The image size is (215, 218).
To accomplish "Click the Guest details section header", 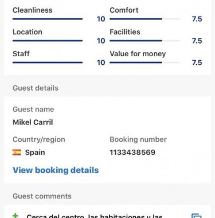I will click(36, 88).
